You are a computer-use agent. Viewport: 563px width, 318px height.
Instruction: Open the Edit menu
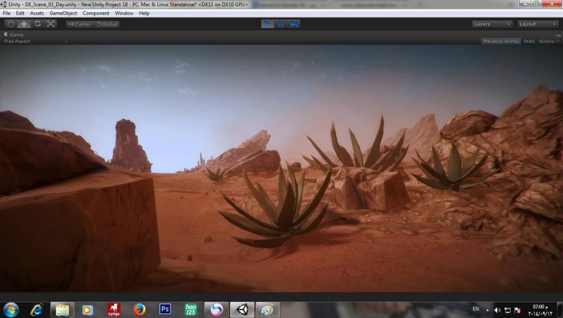20,14
